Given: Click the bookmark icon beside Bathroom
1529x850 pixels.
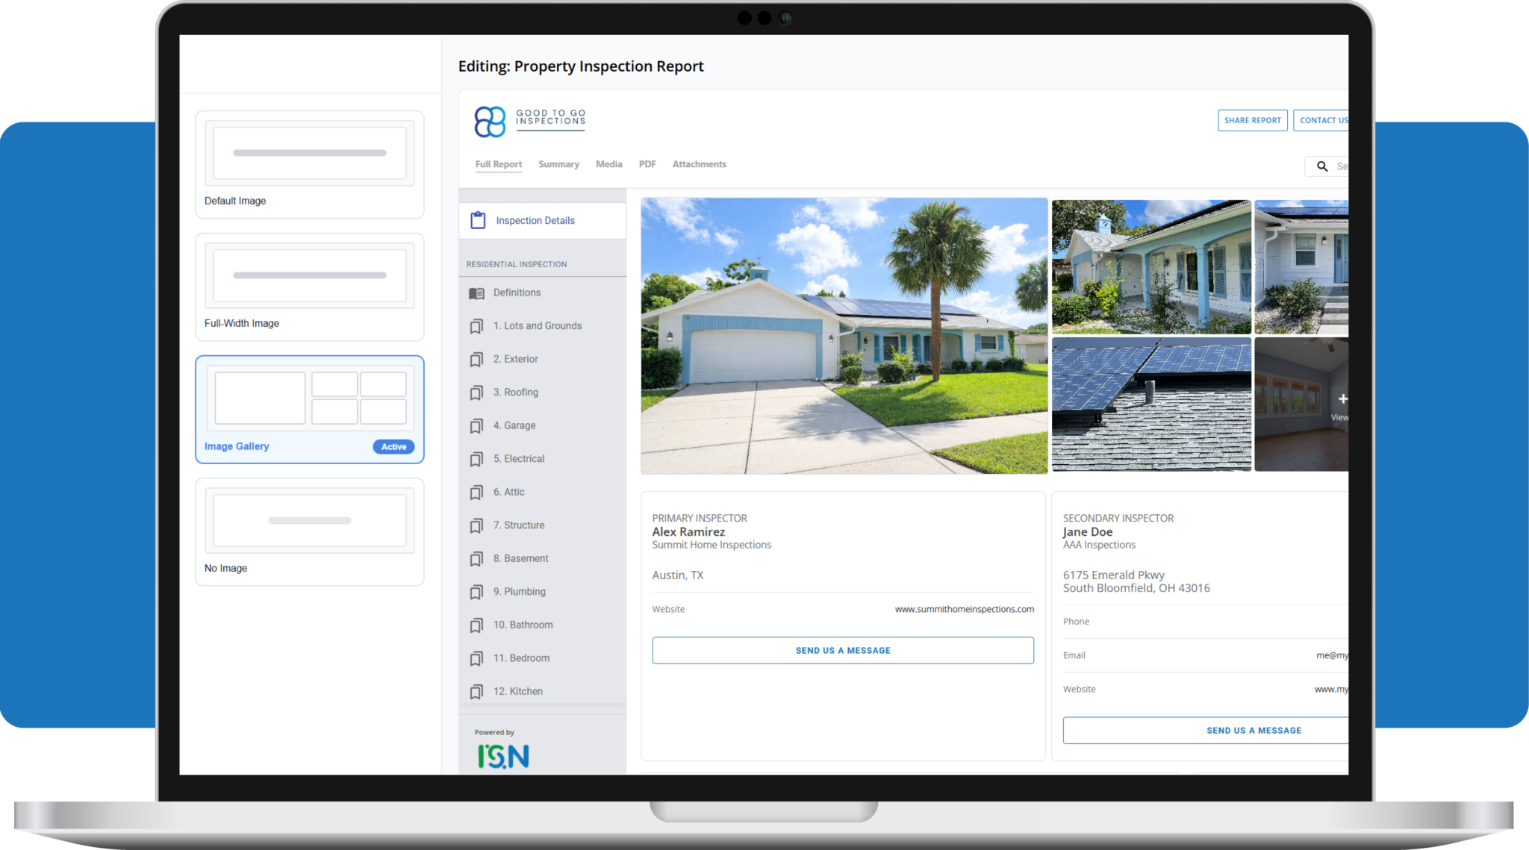Looking at the screenshot, I should click(476, 625).
